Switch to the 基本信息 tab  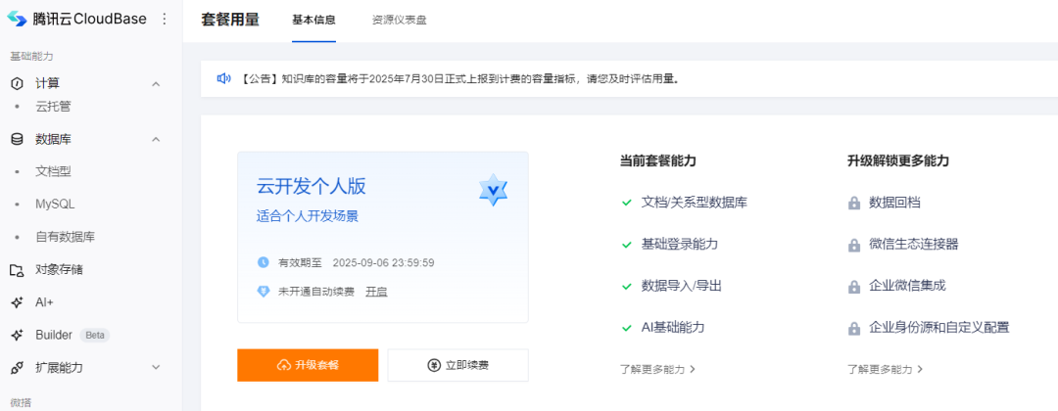click(313, 21)
